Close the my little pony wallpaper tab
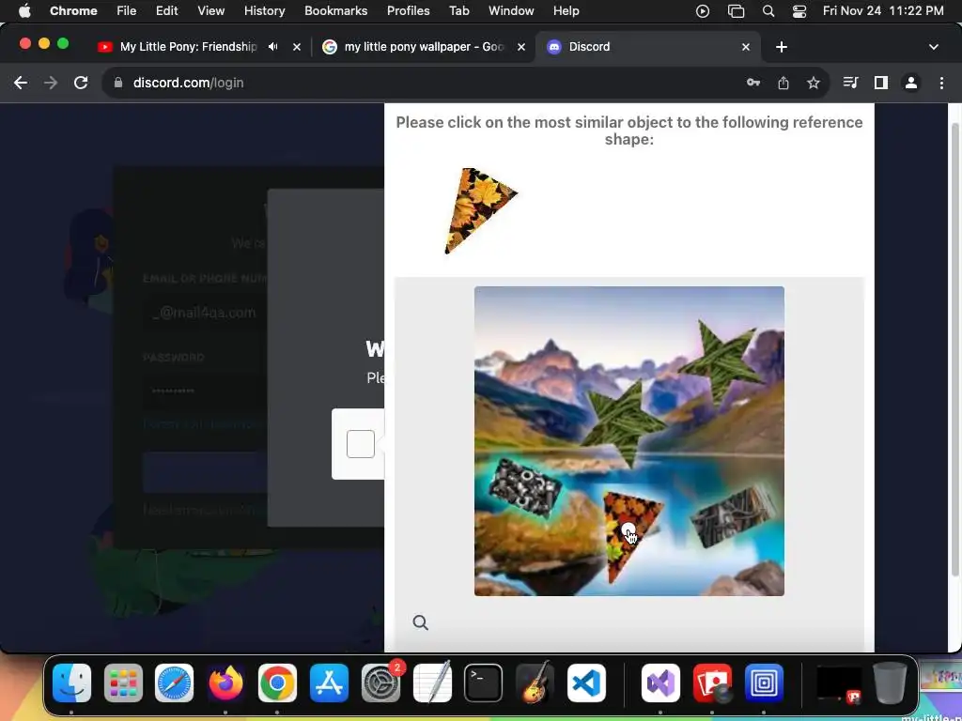The width and height of the screenshot is (962, 721). [521, 47]
